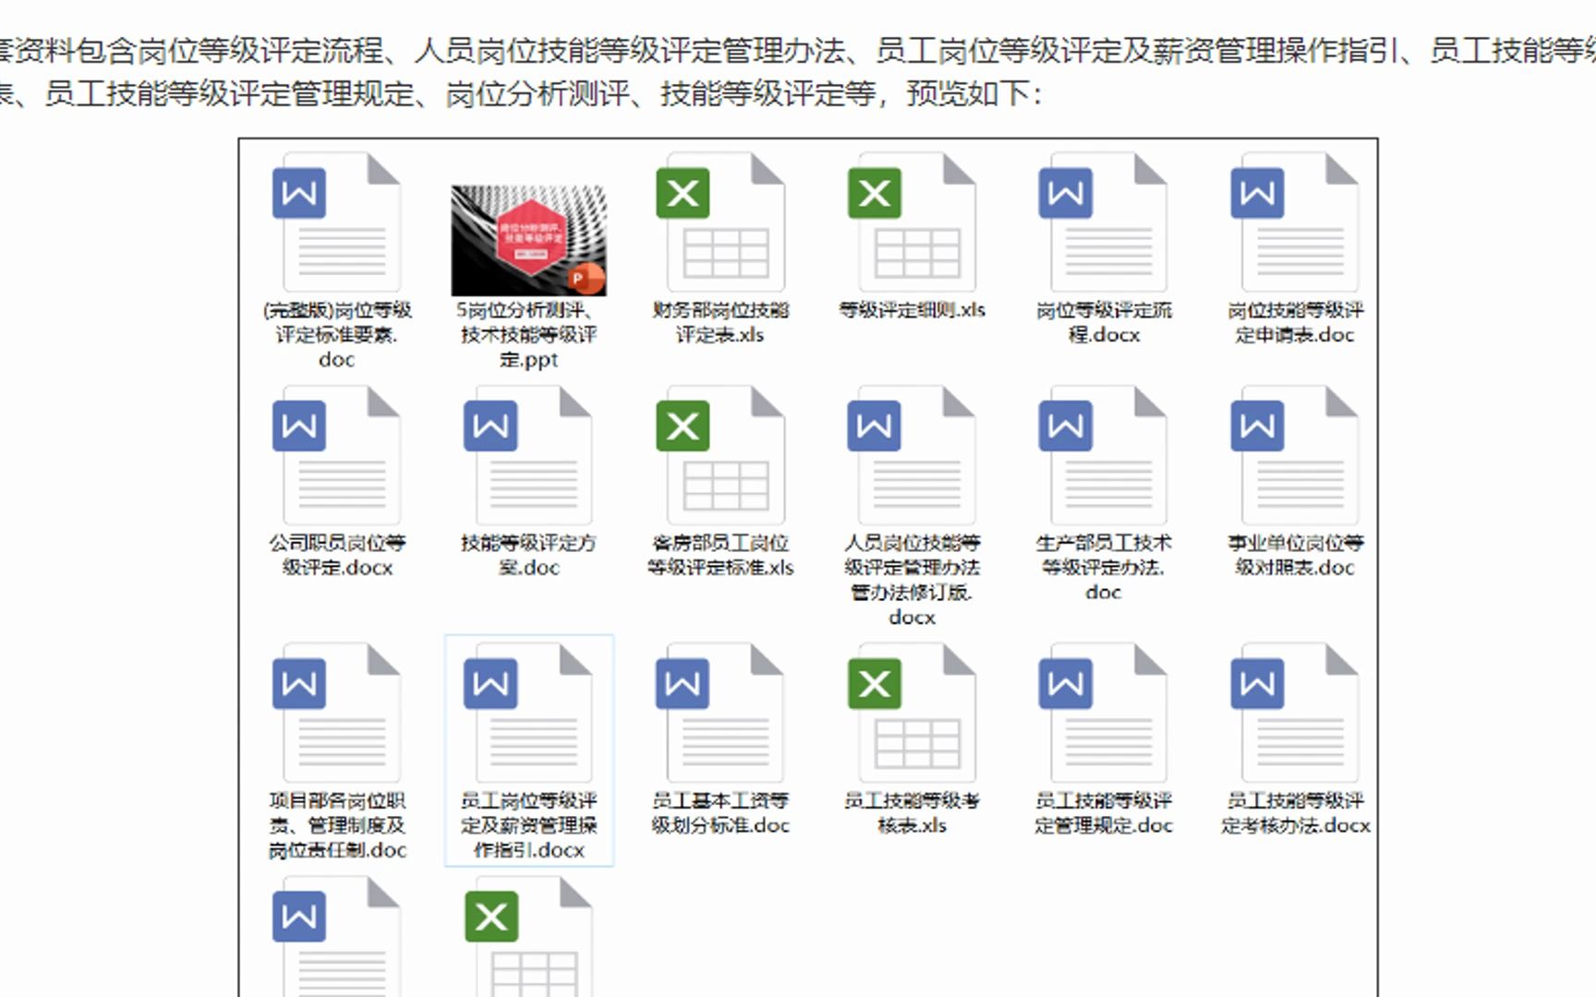Select the 事业单位岗位等级对照表.doc icon

tap(1295, 455)
